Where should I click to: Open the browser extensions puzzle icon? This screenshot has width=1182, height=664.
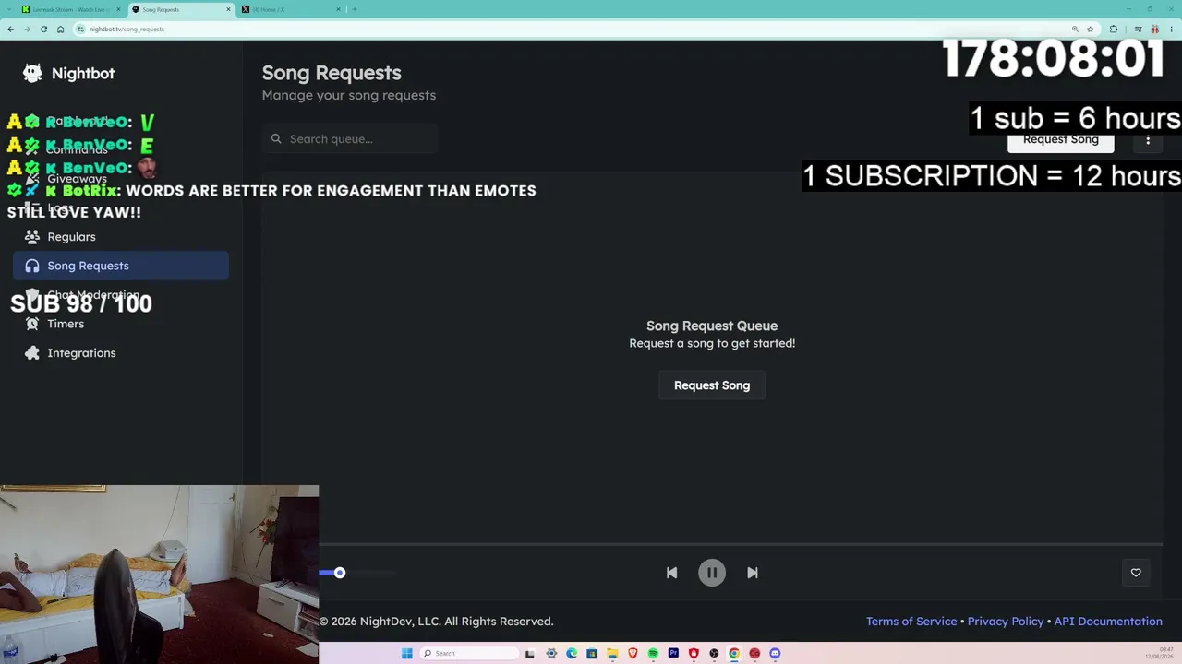click(x=1113, y=29)
